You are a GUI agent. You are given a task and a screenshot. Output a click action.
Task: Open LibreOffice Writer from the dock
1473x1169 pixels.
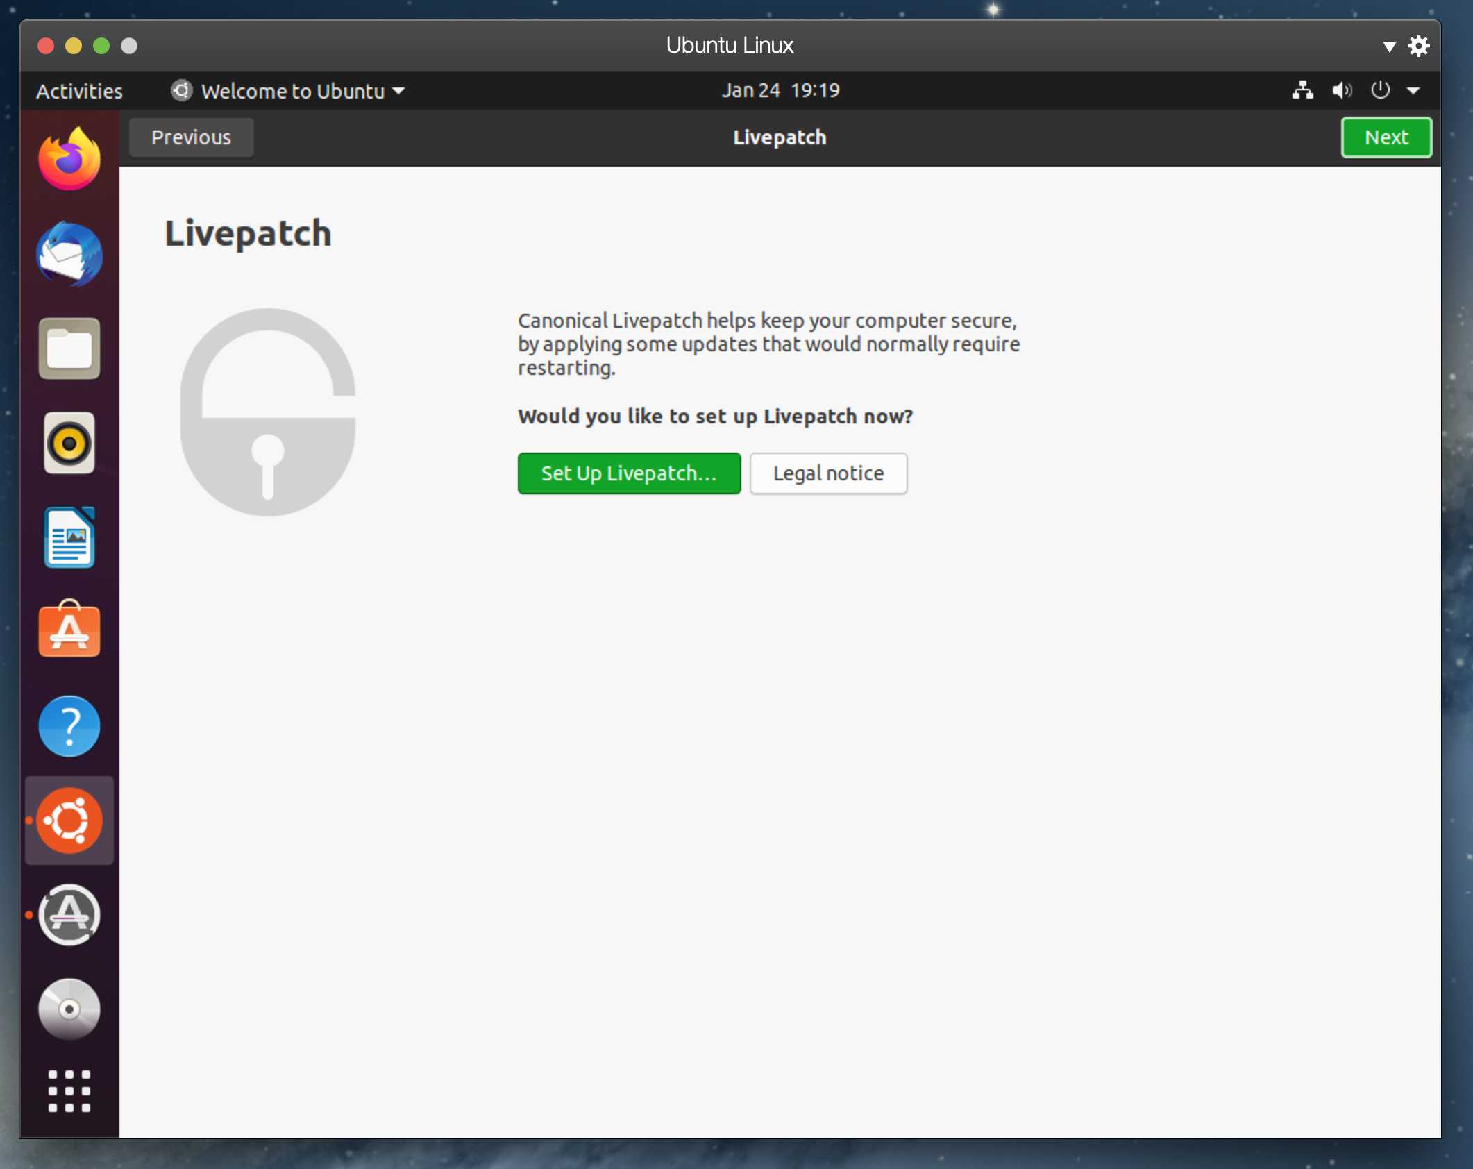[x=69, y=538]
